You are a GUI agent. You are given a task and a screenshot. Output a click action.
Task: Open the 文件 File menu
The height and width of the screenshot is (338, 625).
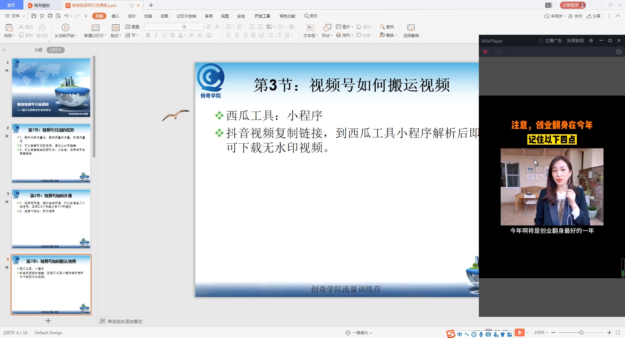(x=15, y=16)
